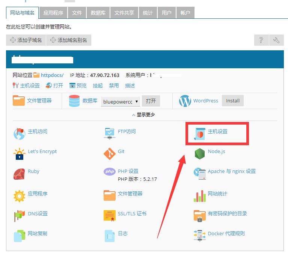Switch to the 文件共享 tab

(x=124, y=13)
